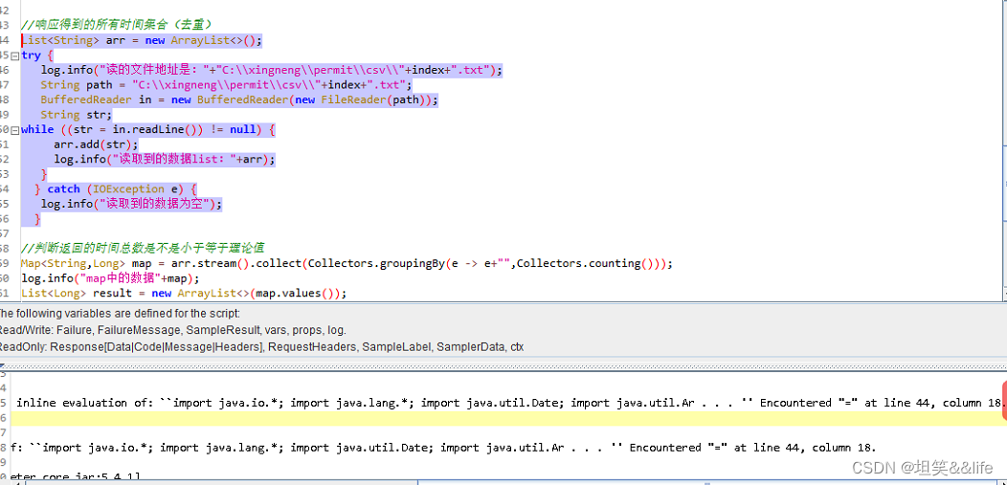
Task: Click the log.info line that prints arr
Action: (x=165, y=159)
